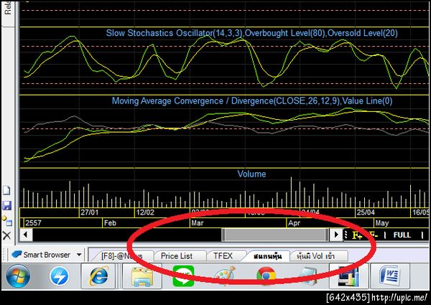This screenshot has height=305, width=431.
Task: Click the 12/02 date label
Action: (x=145, y=212)
